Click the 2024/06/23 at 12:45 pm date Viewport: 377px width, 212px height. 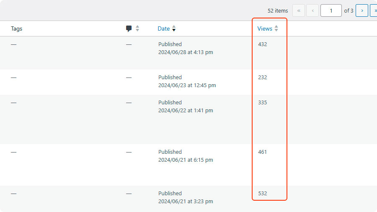coord(187,85)
